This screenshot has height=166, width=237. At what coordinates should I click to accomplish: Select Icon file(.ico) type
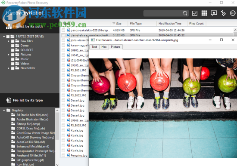click(25, 164)
